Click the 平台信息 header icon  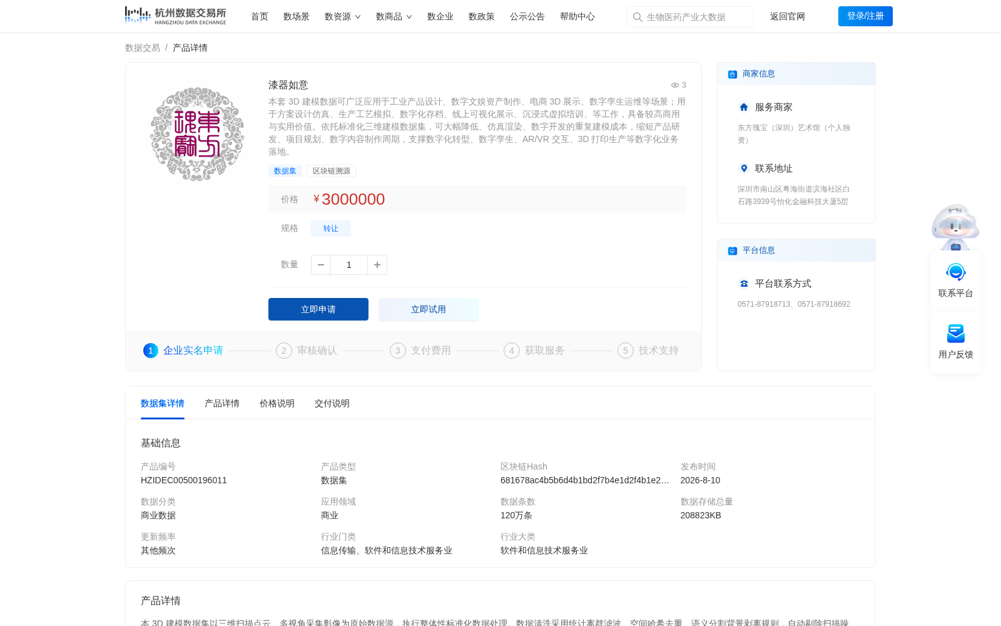click(x=733, y=251)
